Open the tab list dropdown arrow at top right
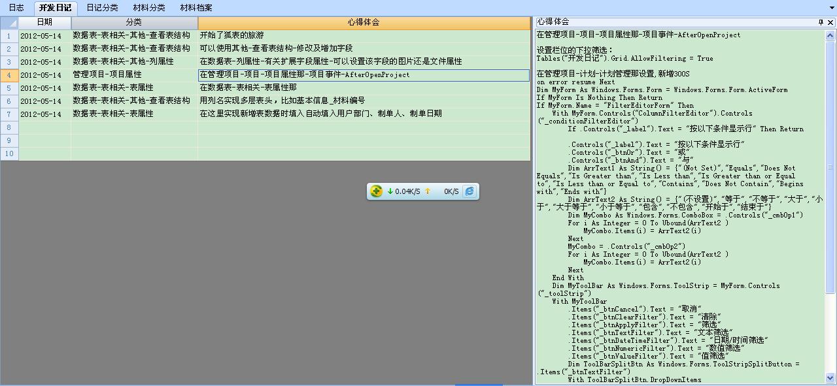837x386 pixels. click(x=830, y=8)
